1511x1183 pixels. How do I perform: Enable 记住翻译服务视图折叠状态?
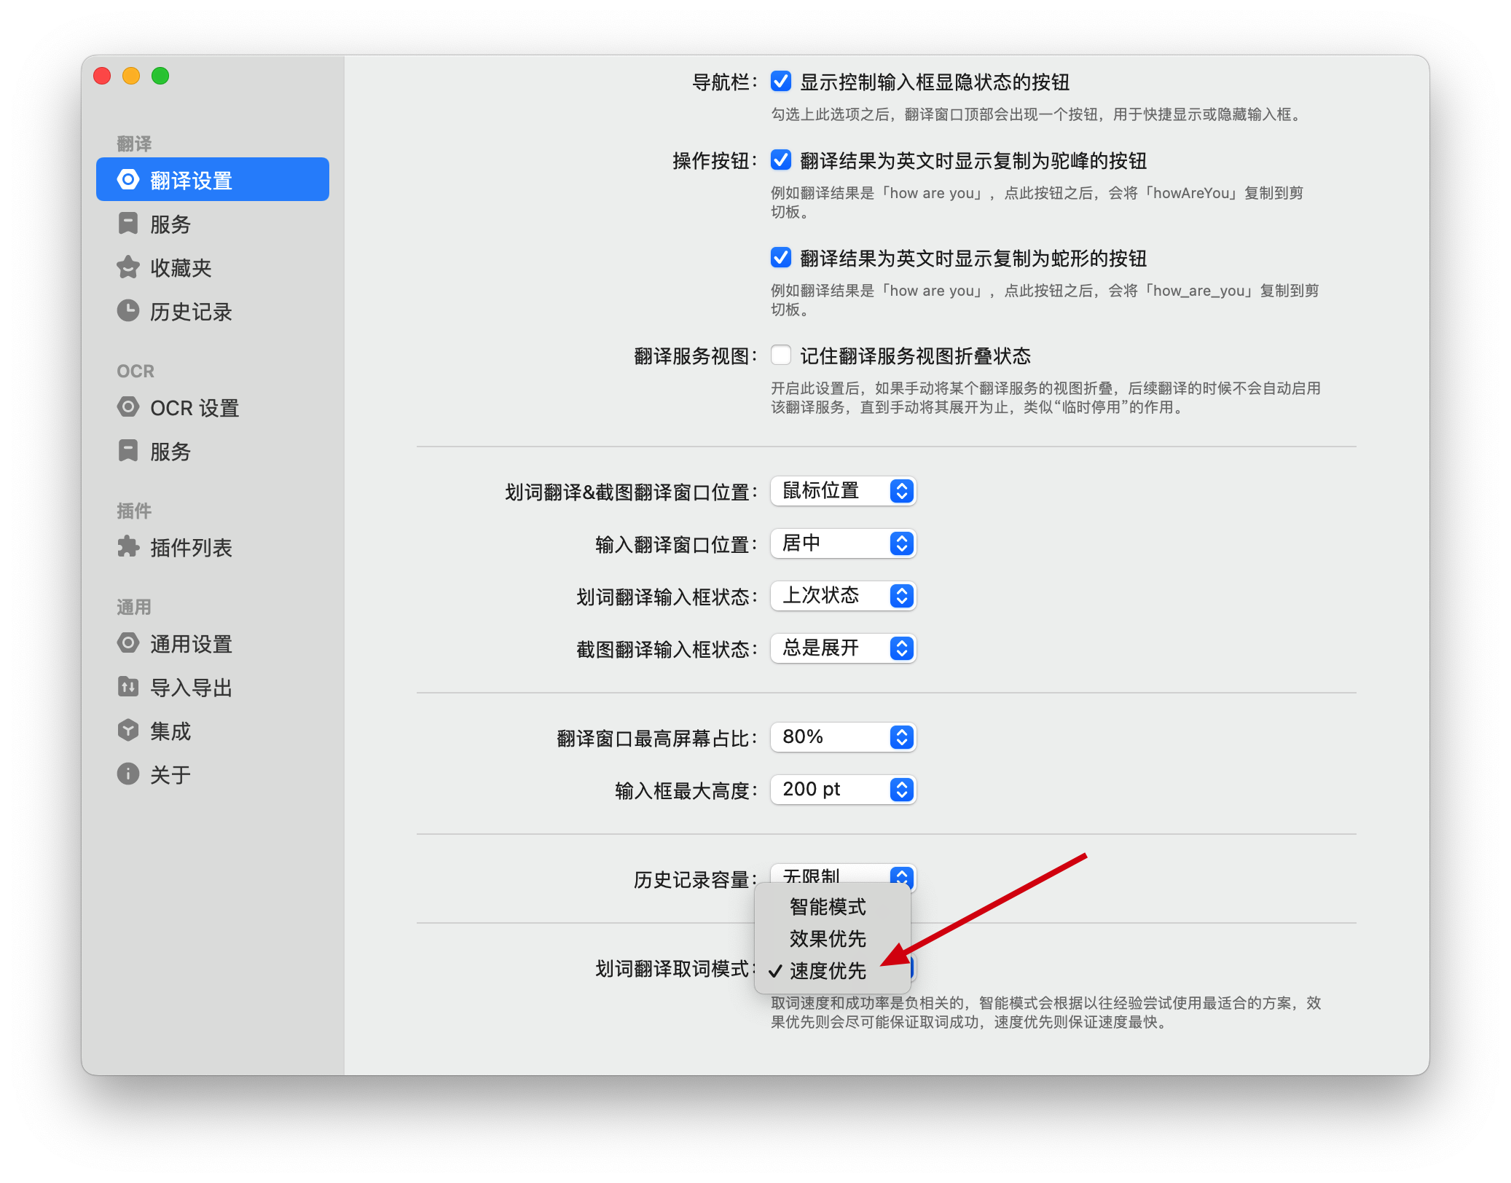(x=780, y=355)
